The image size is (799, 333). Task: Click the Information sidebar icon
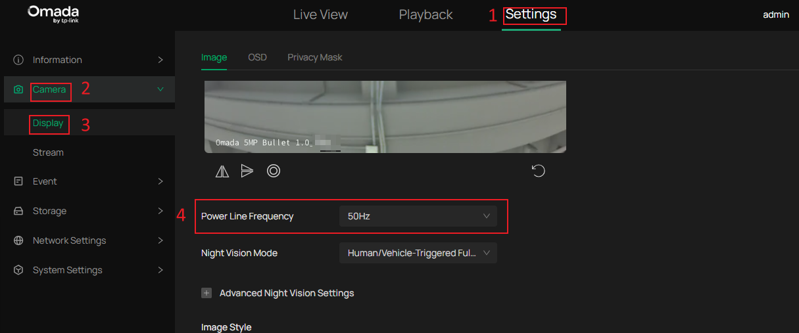[18, 60]
